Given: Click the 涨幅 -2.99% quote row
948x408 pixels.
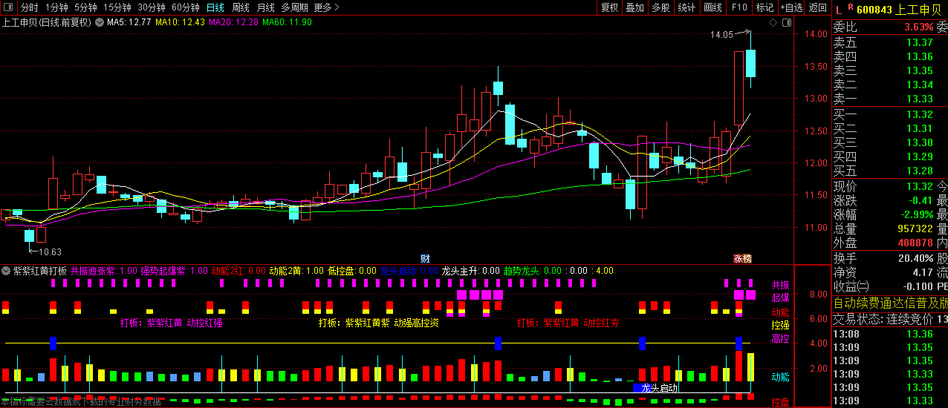Looking at the screenshot, I should [x=883, y=214].
